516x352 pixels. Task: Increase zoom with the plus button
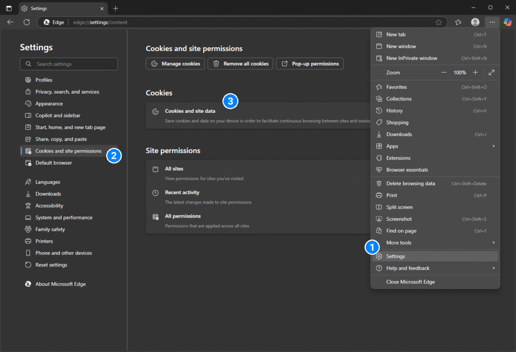tap(475, 73)
